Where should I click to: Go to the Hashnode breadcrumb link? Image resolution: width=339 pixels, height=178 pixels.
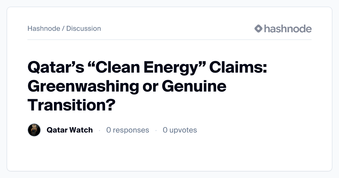coord(44,29)
